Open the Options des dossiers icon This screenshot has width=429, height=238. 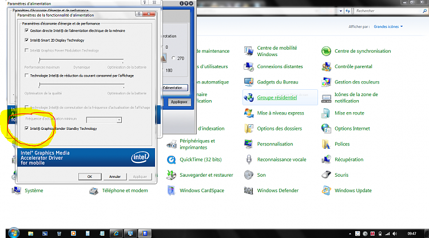(x=248, y=129)
